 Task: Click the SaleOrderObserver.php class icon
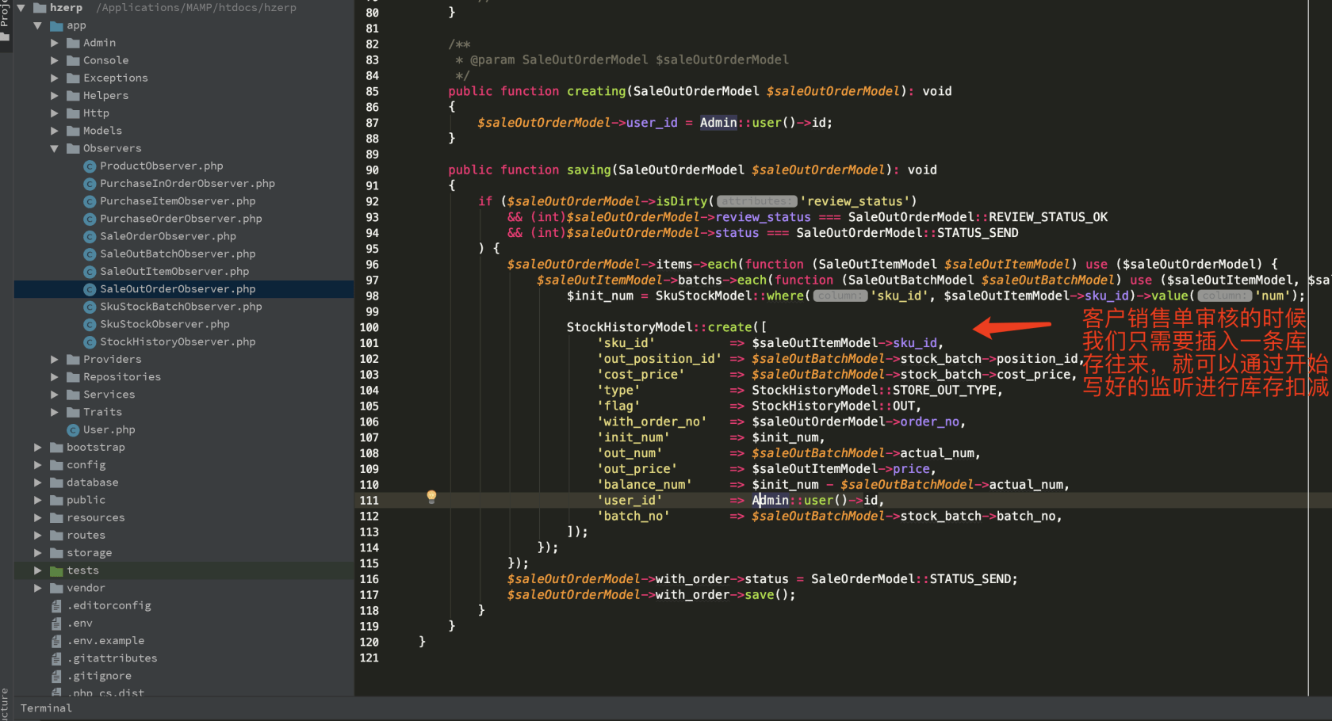point(90,236)
